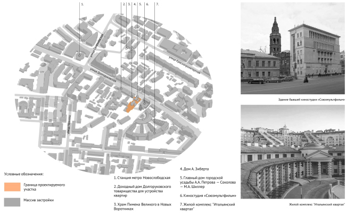The image size is (346, 214).
Task: Click the orange 'Граница проектируемого участка' legend swatch
Action: tap(11, 187)
